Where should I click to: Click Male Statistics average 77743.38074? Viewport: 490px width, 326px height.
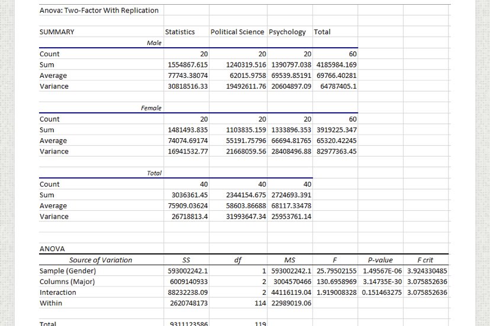point(188,76)
